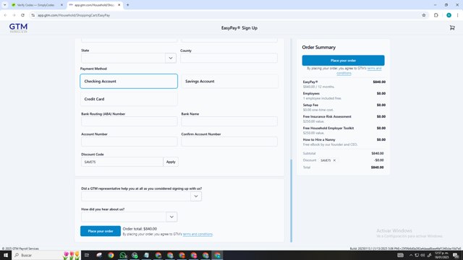
Task: Click the Account Number field
Action: click(x=129, y=142)
